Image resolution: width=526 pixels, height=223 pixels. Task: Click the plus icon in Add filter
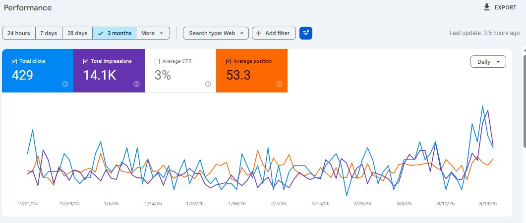click(x=259, y=33)
